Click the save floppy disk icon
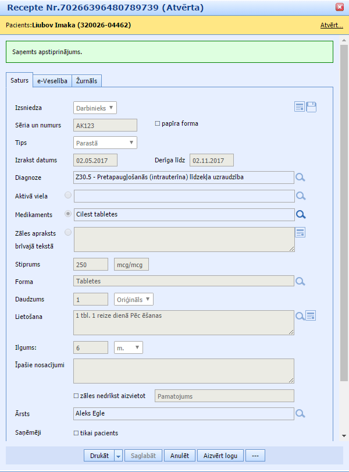 pos(311,107)
